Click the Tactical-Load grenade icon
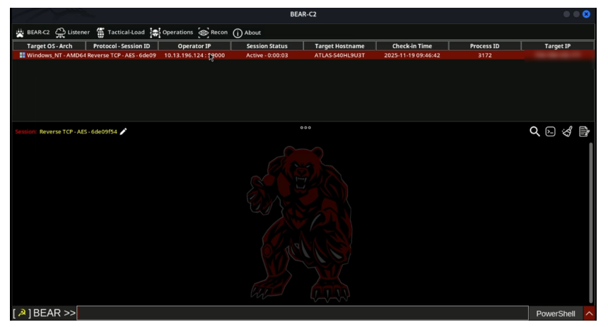The height and width of the screenshot is (327, 608). pos(100,33)
